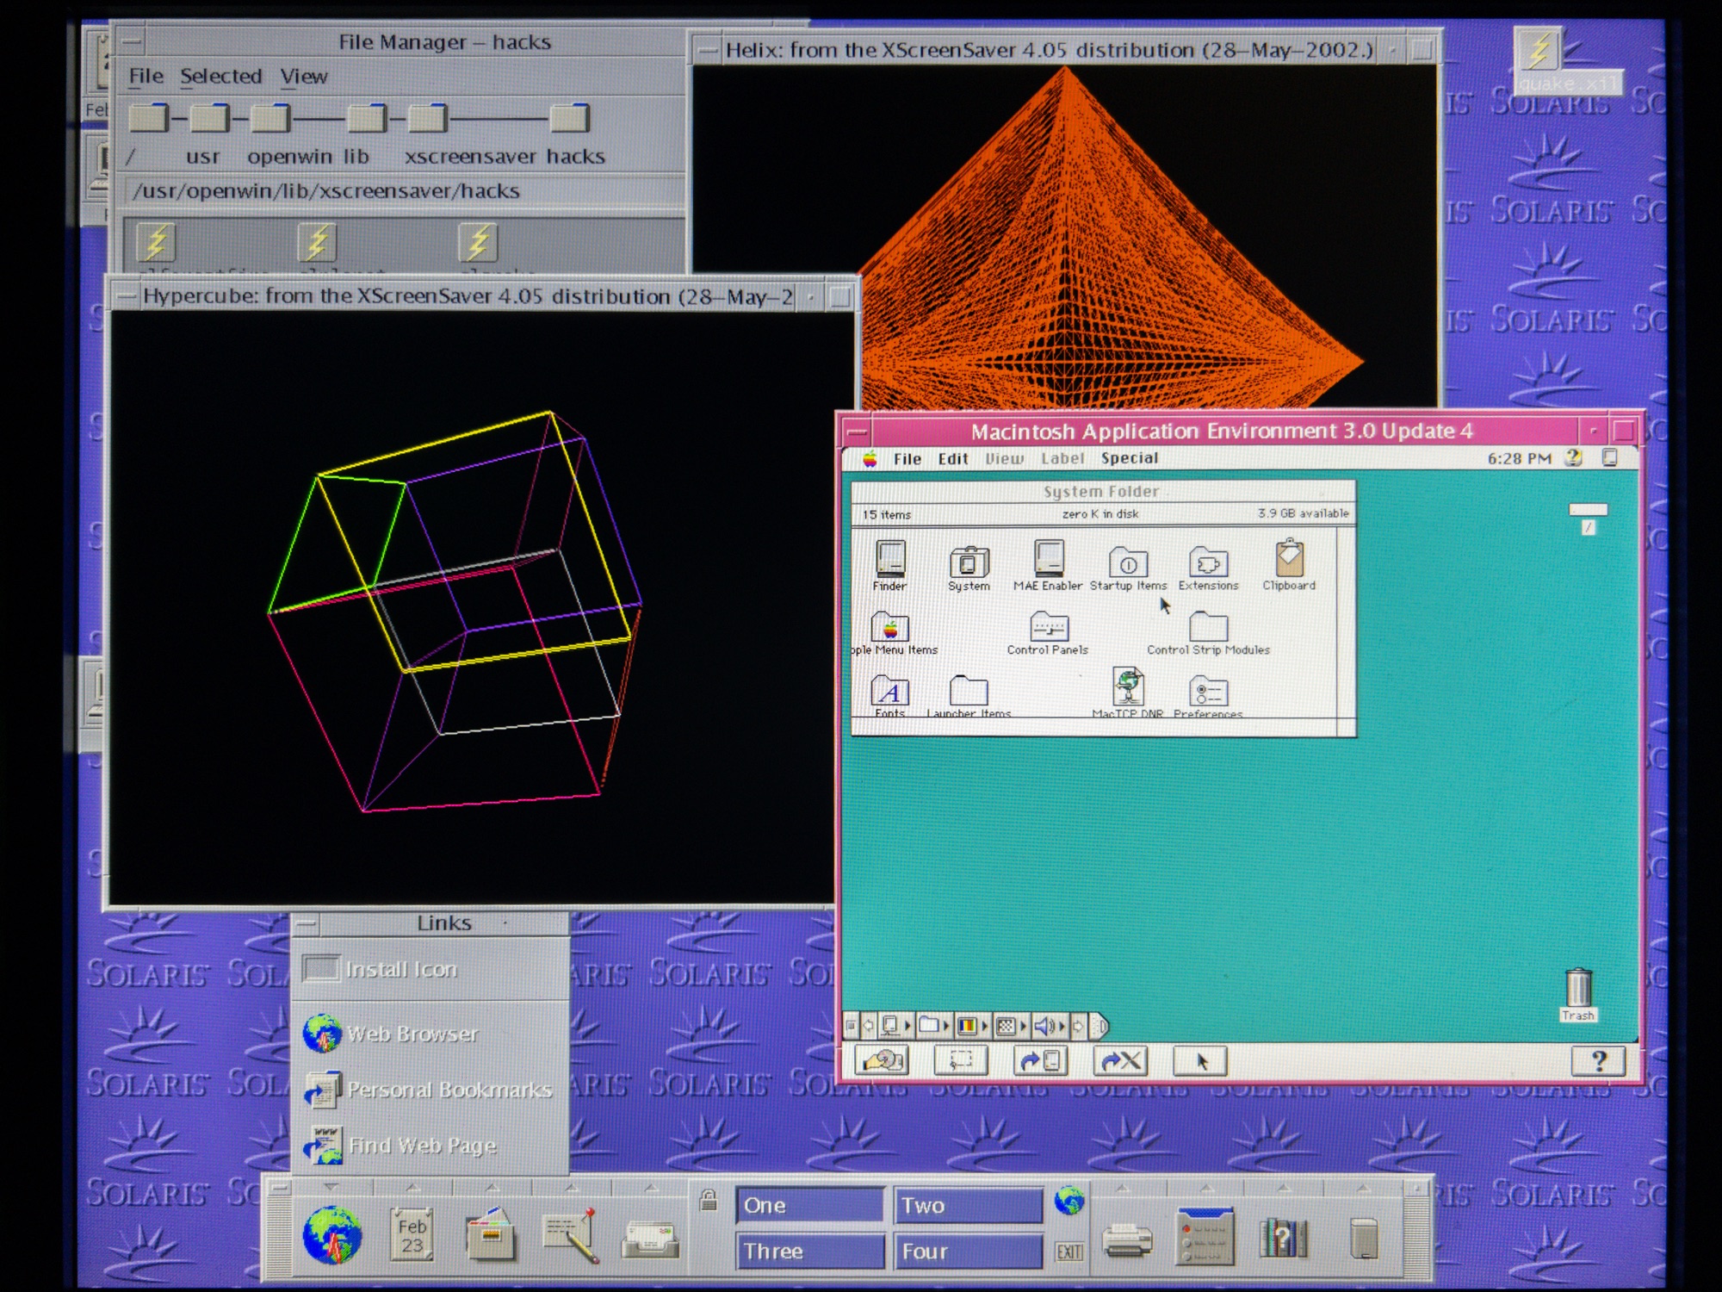The height and width of the screenshot is (1292, 1722).
Task: Open the Help books icon in panel
Action: [x=1282, y=1239]
